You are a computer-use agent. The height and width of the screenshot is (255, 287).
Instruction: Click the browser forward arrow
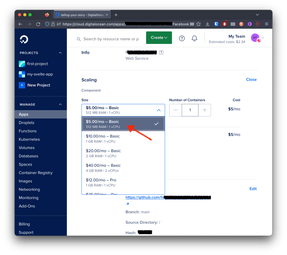click(29, 24)
